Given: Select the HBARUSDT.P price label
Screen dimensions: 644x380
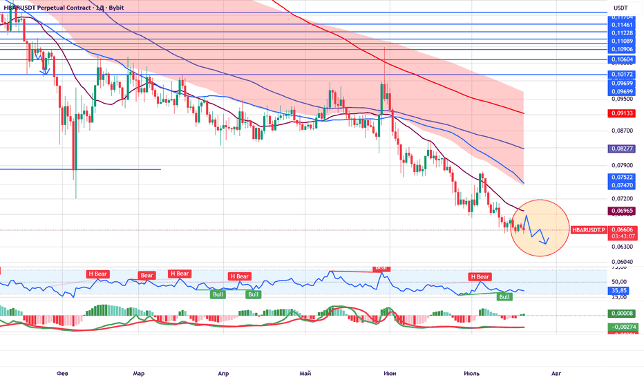Looking at the screenshot, I should pos(589,230).
